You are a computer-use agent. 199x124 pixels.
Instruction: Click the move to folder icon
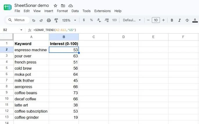pyautogui.click(x=63, y=6)
